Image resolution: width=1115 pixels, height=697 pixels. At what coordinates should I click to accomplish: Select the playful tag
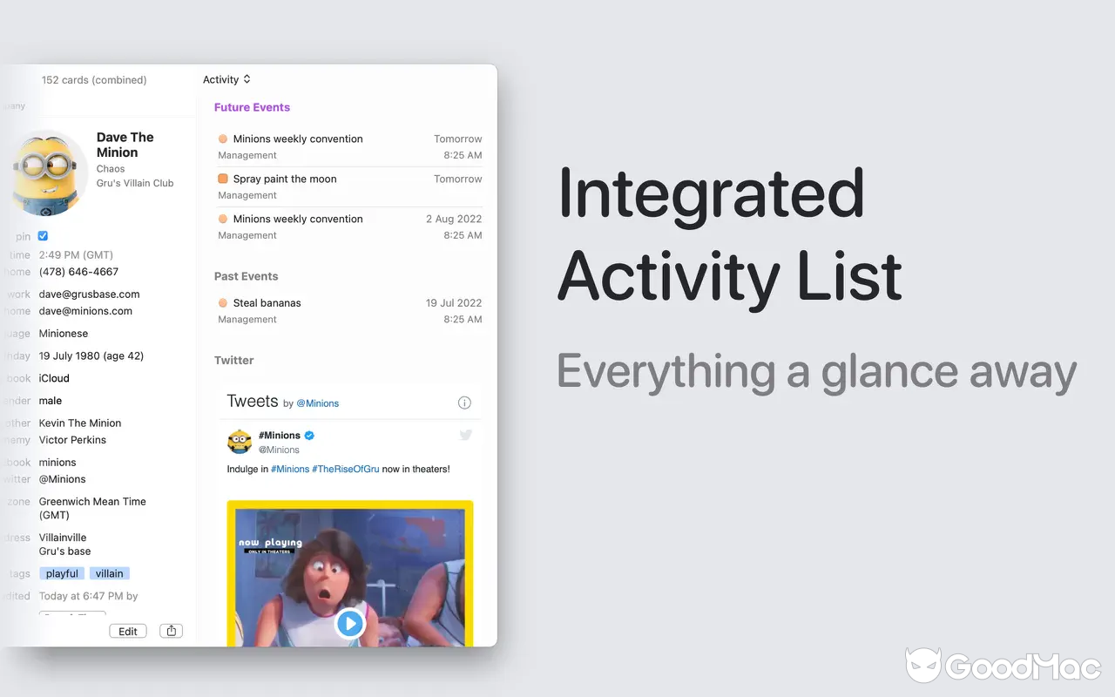[x=61, y=572]
